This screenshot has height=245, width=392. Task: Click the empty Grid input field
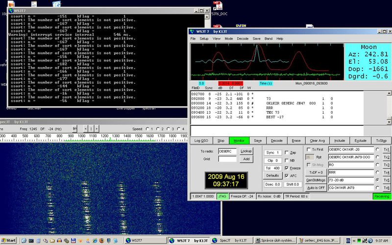click(x=227, y=159)
